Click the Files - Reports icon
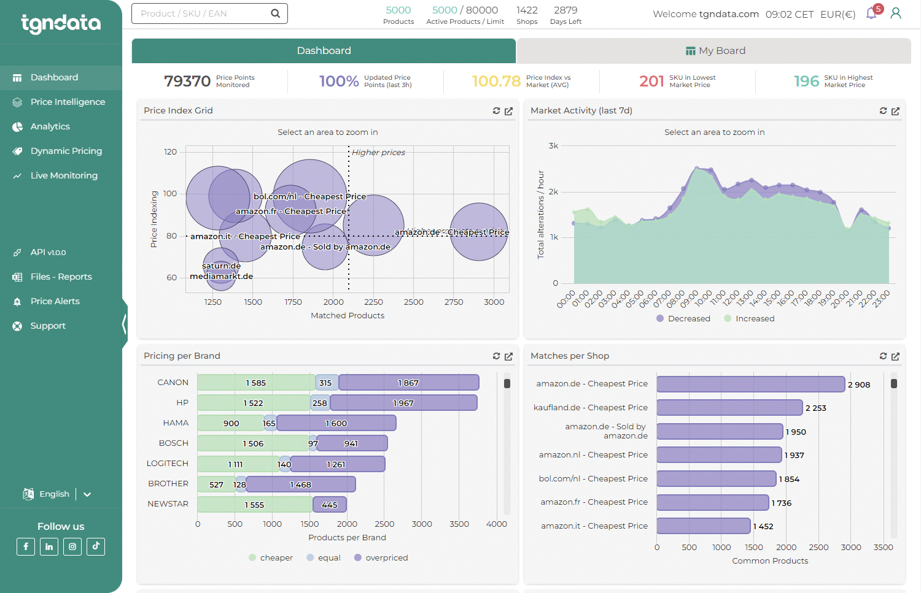921x593 pixels. [x=17, y=277]
